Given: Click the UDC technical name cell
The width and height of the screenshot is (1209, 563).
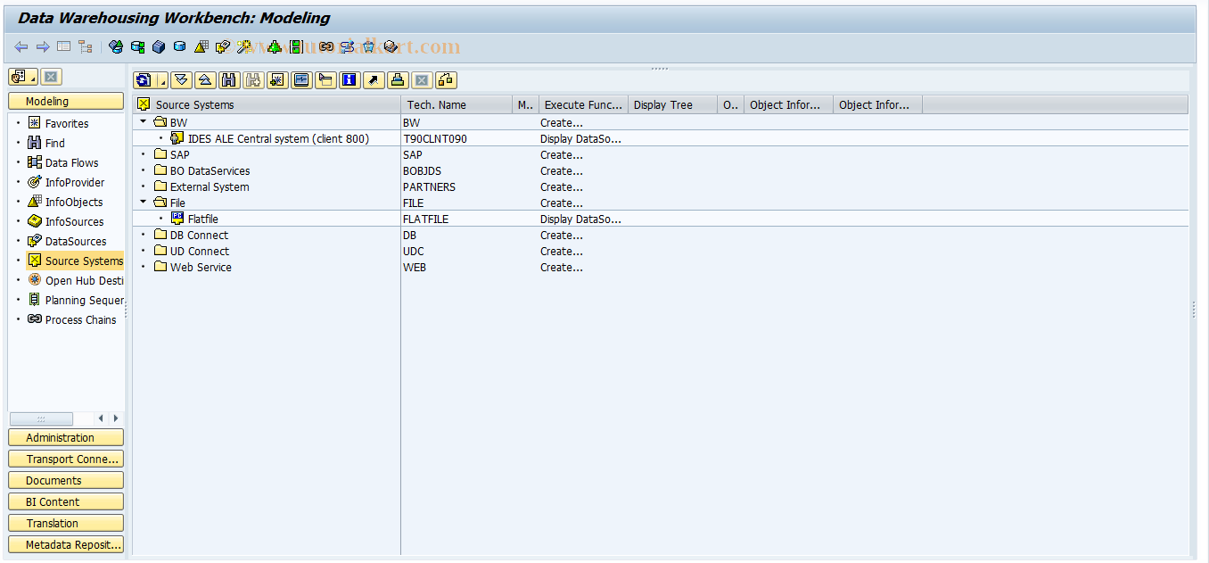Looking at the screenshot, I should (414, 251).
